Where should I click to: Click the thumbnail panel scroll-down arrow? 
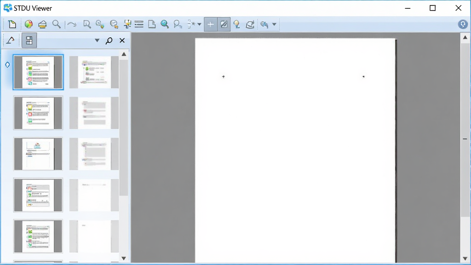coord(124,259)
